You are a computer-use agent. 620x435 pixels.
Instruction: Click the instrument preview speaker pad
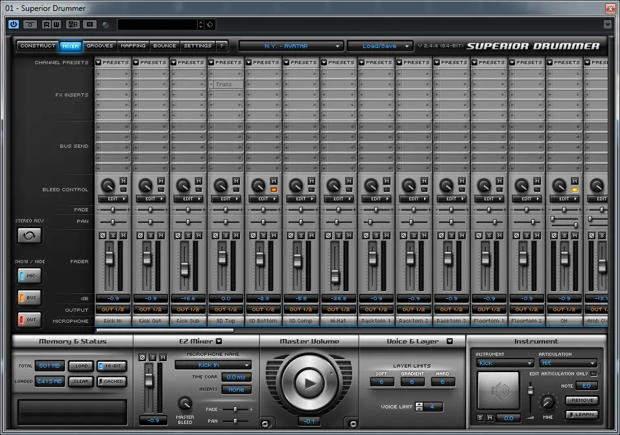[498, 391]
